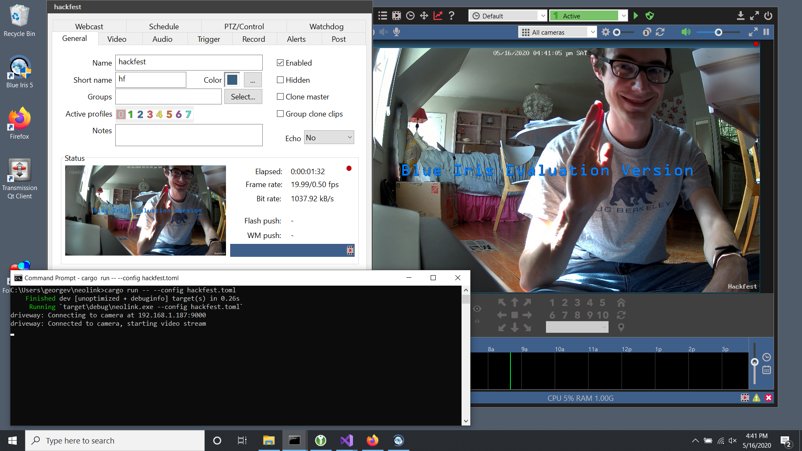The width and height of the screenshot is (802, 451).
Task: Click the camera pan-right arrow icon
Action: click(x=527, y=314)
